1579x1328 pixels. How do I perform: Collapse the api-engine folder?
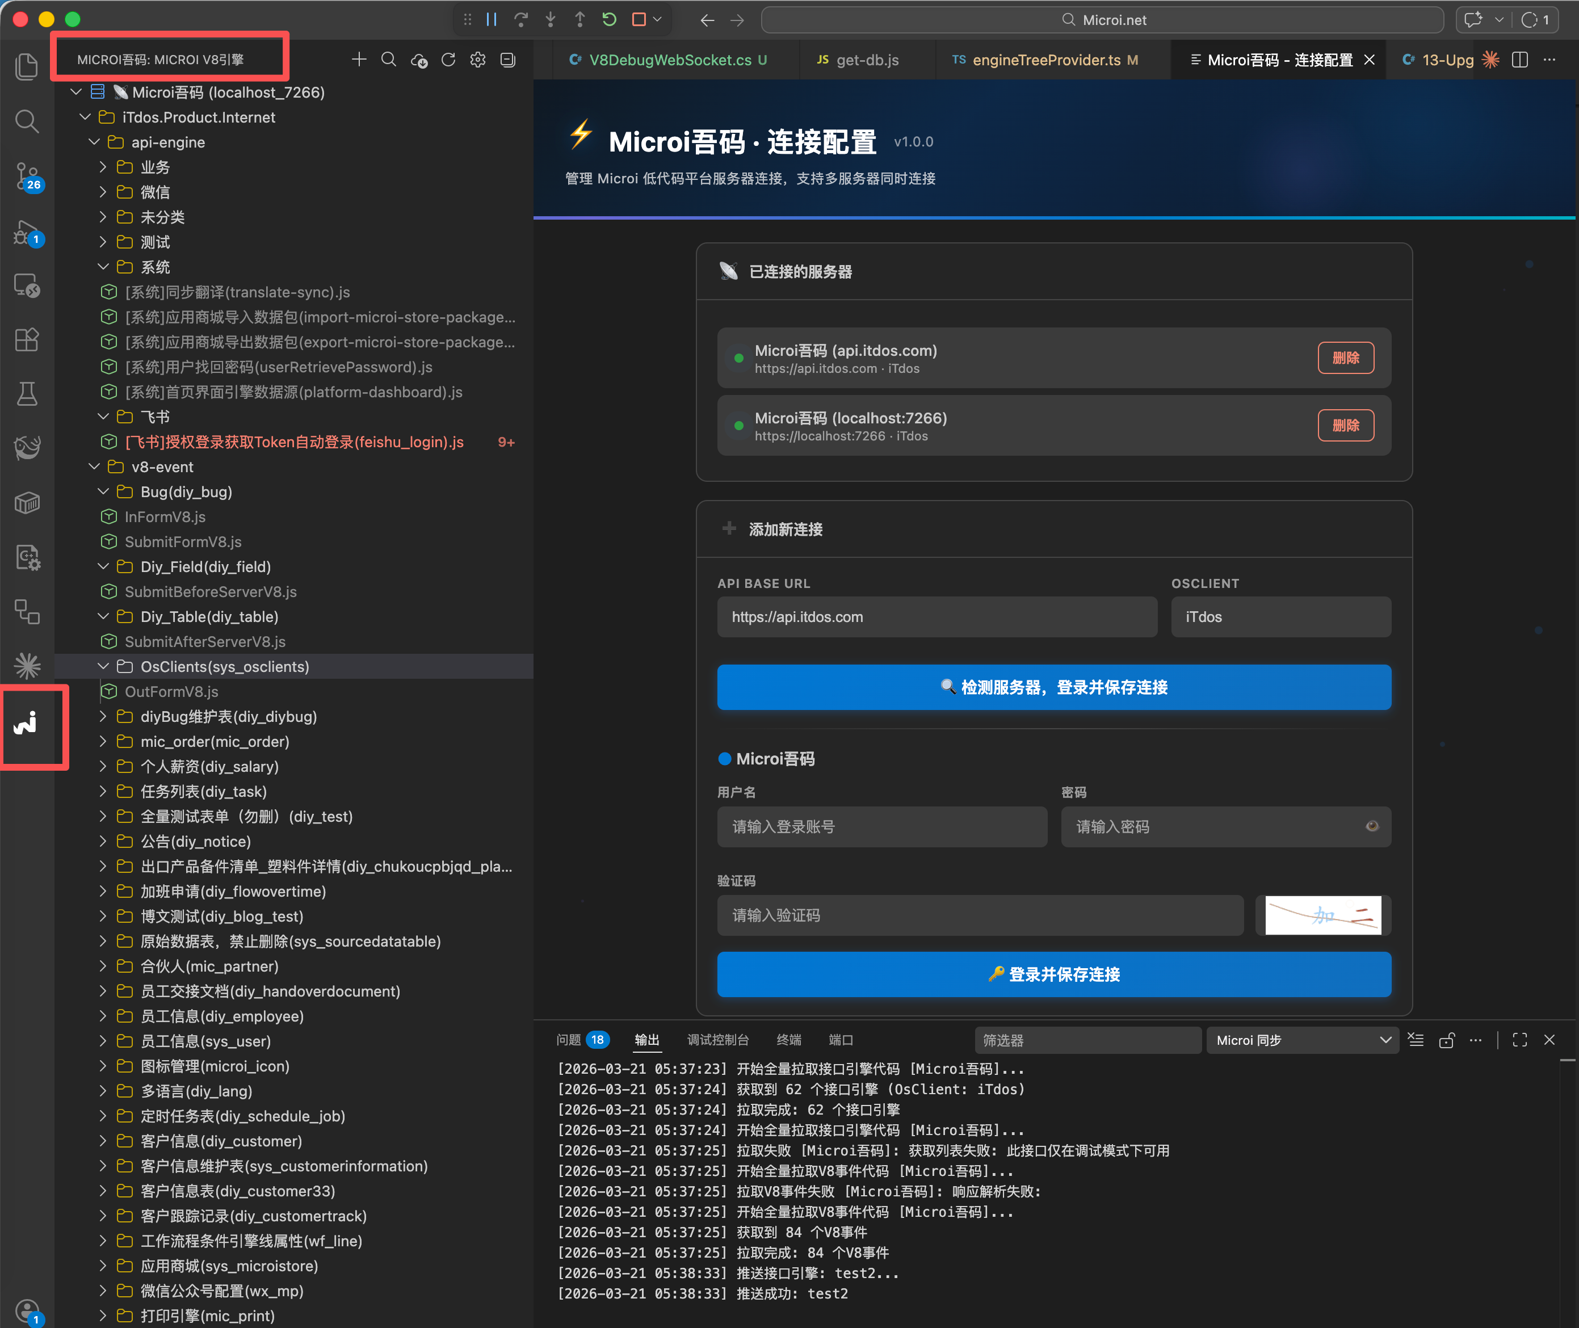click(x=95, y=142)
